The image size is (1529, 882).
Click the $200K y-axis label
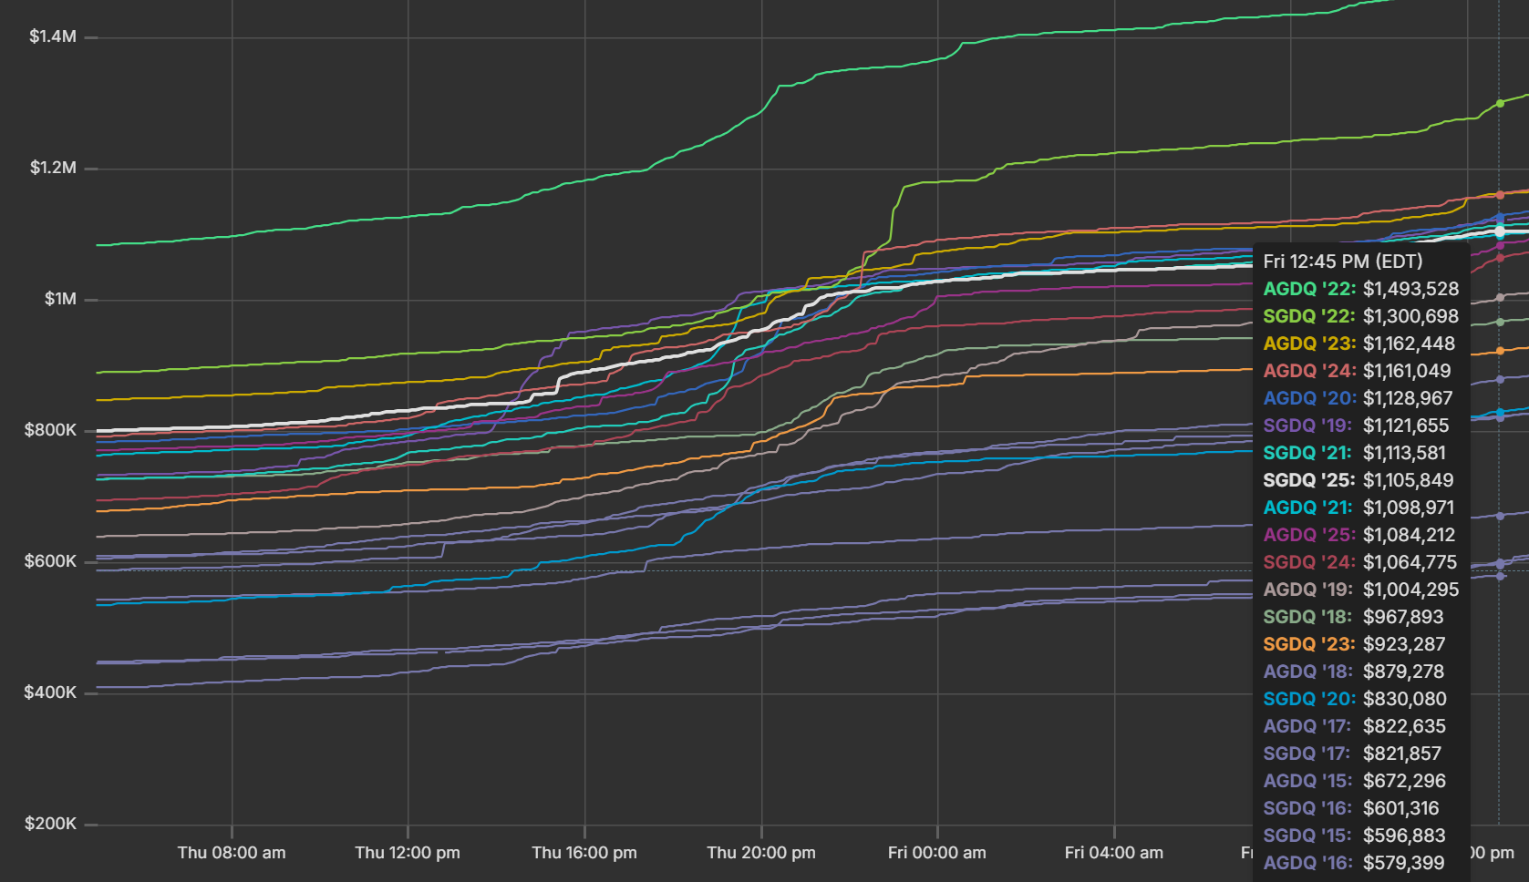[50, 824]
